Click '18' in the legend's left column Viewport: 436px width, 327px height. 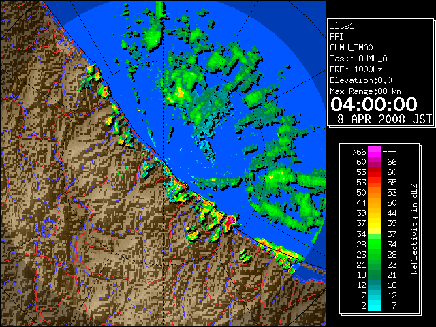point(362,275)
